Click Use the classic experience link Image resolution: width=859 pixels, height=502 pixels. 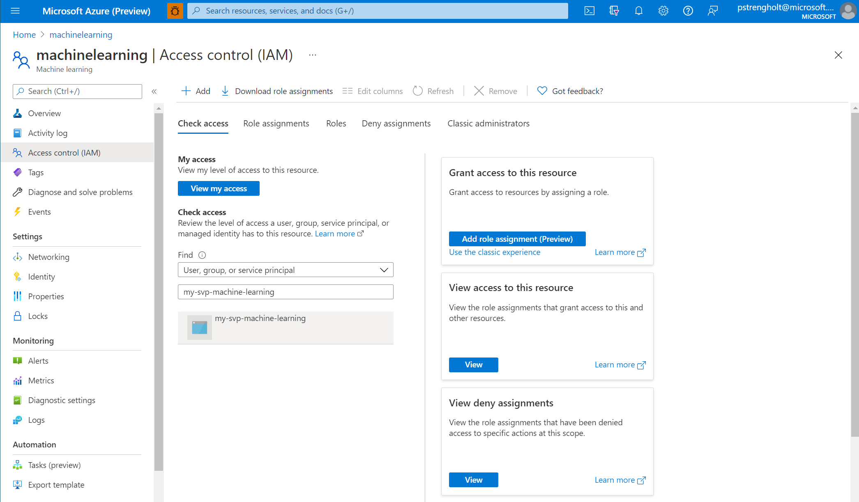coord(495,252)
